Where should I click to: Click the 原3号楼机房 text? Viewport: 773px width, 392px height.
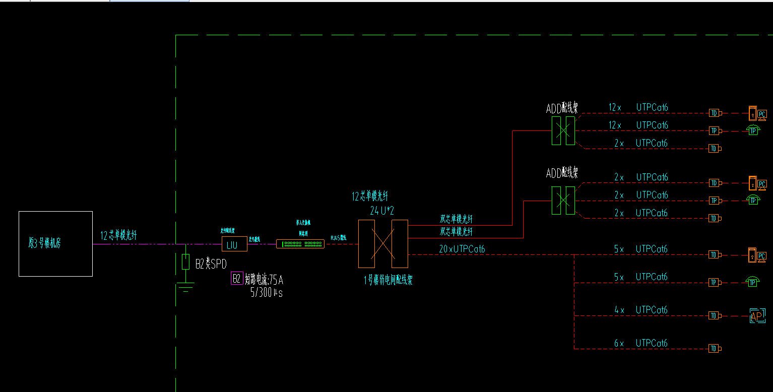44,244
